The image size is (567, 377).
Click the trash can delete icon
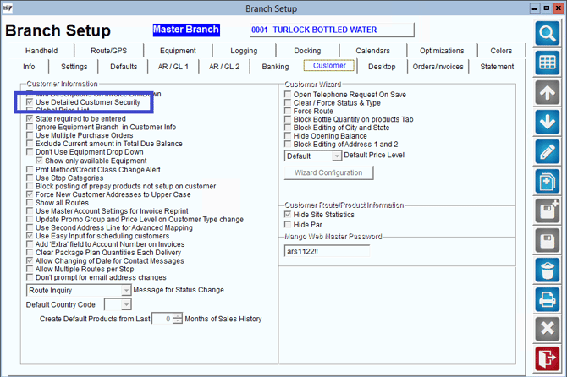click(x=547, y=270)
